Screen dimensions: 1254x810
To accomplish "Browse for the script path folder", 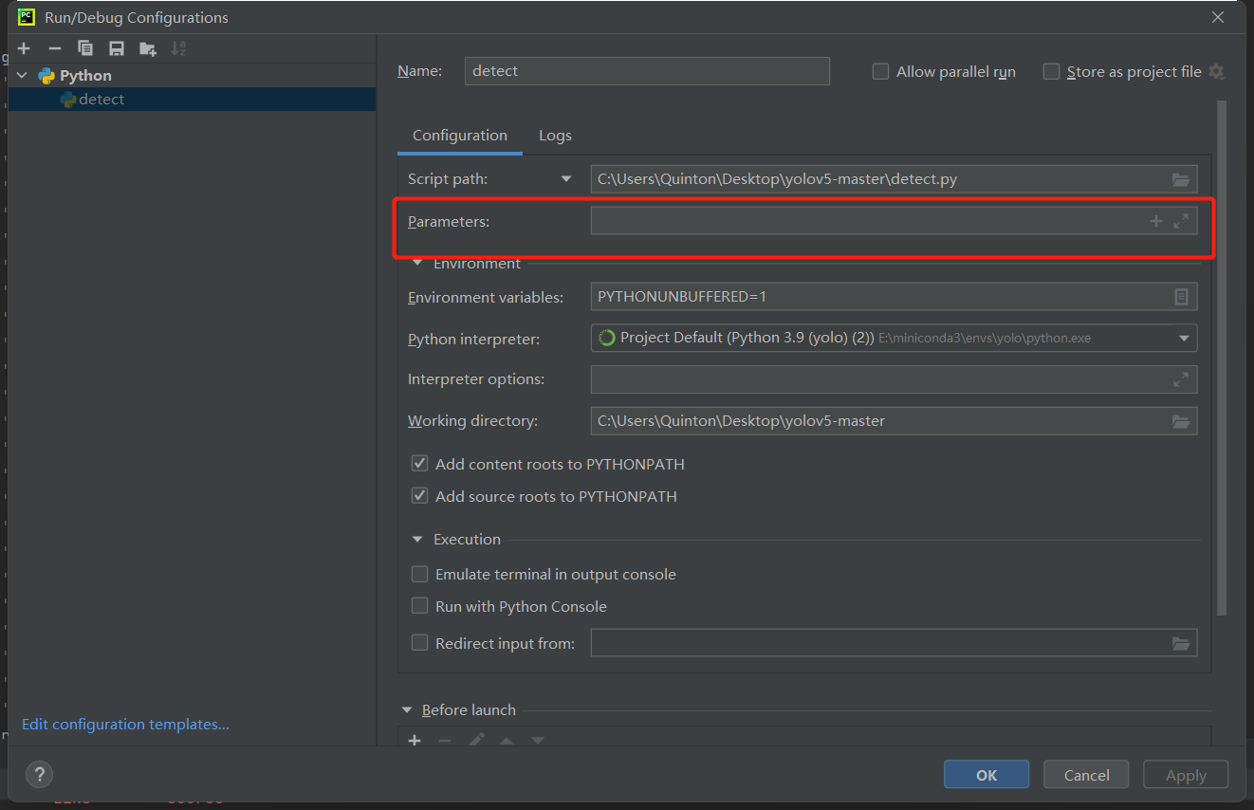I will coord(1181,178).
